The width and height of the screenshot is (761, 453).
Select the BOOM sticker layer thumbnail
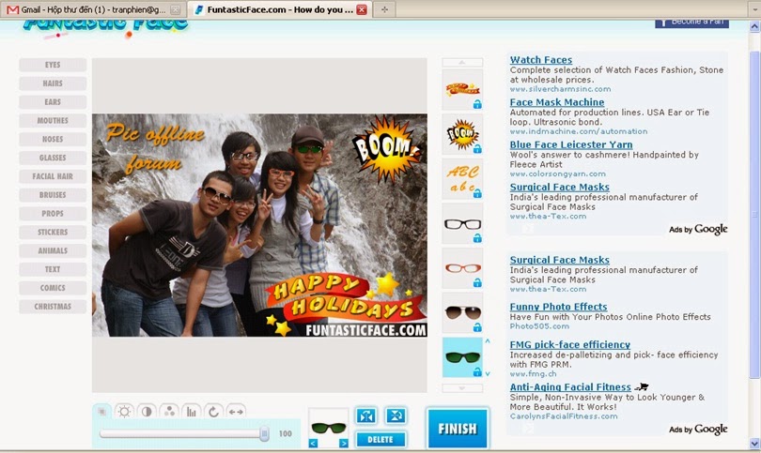462,134
